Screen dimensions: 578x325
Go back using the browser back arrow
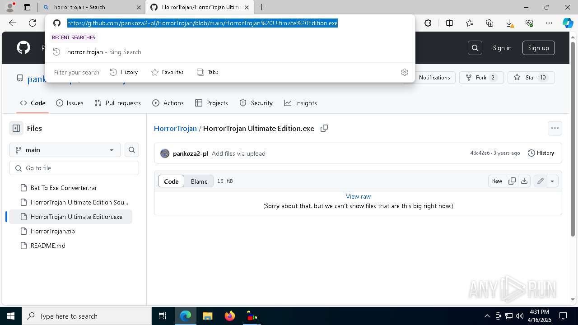pyautogui.click(x=13, y=23)
